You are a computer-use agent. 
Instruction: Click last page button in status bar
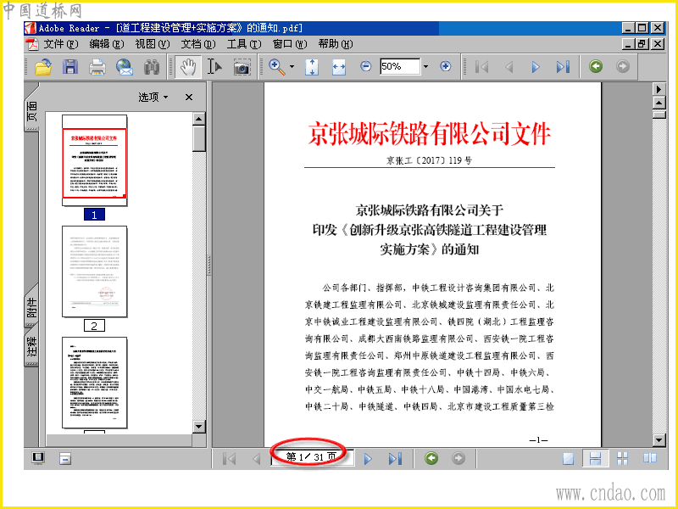(395, 458)
